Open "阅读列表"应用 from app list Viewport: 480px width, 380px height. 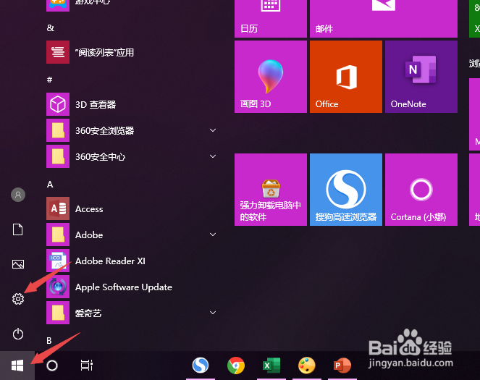point(132,52)
